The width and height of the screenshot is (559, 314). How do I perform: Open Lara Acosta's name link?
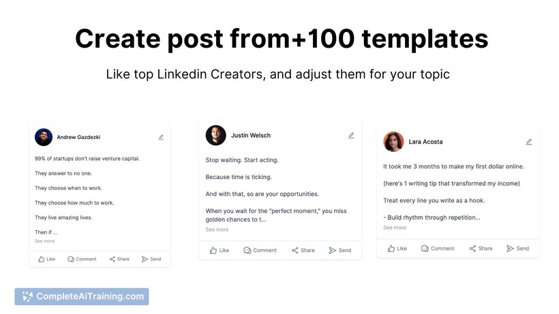(425, 142)
